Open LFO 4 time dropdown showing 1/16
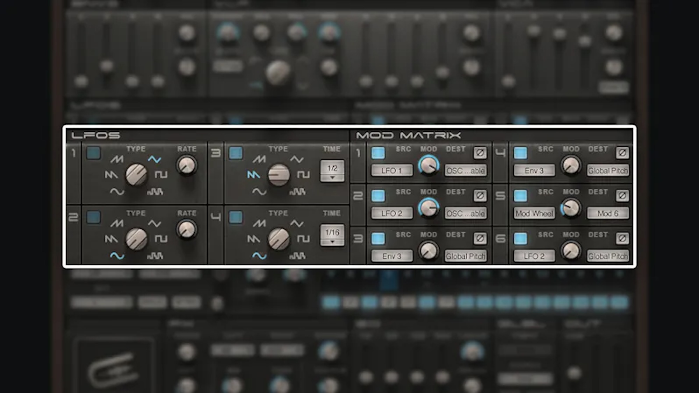Screen dimensions: 699x393 [332, 235]
